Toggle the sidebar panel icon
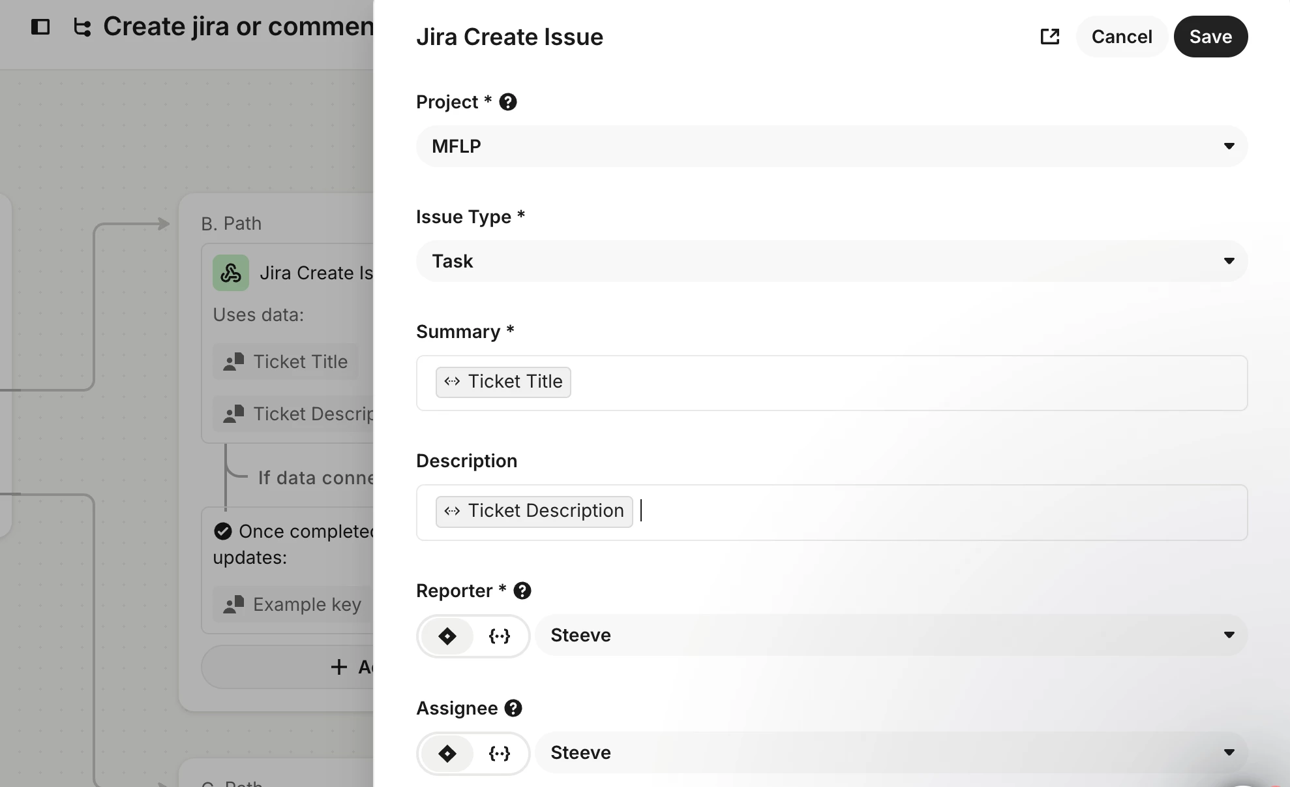This screenshot has width=1290, height=787. point(40,27)
